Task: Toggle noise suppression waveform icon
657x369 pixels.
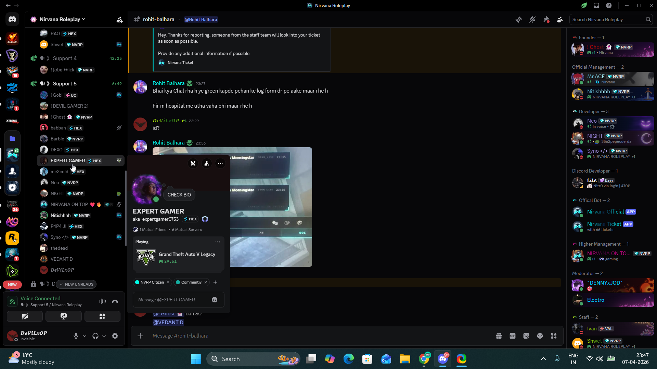Action: 102,301
